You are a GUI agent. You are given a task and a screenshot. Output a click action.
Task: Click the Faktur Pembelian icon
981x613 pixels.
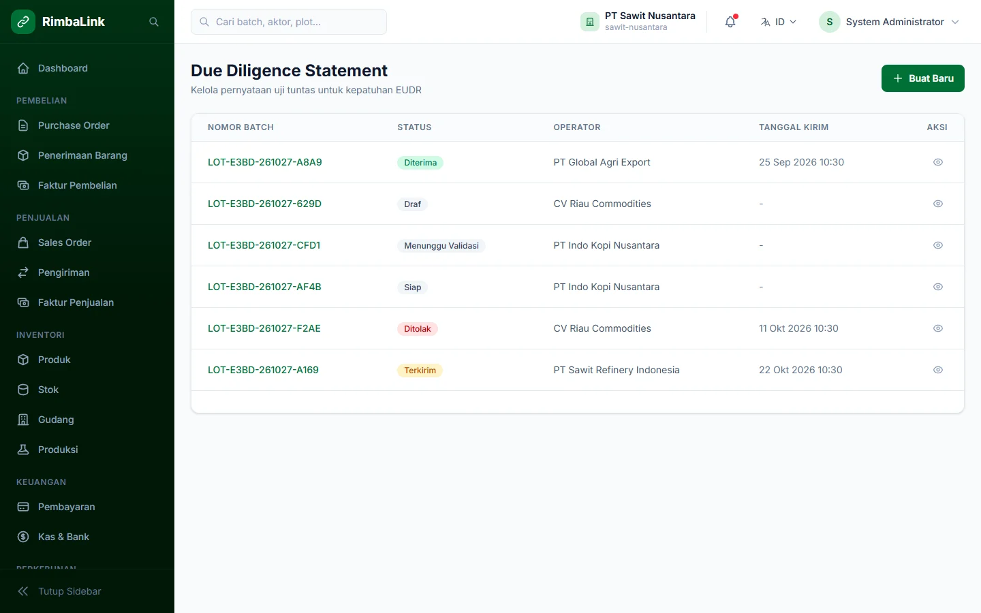(23, 185)
